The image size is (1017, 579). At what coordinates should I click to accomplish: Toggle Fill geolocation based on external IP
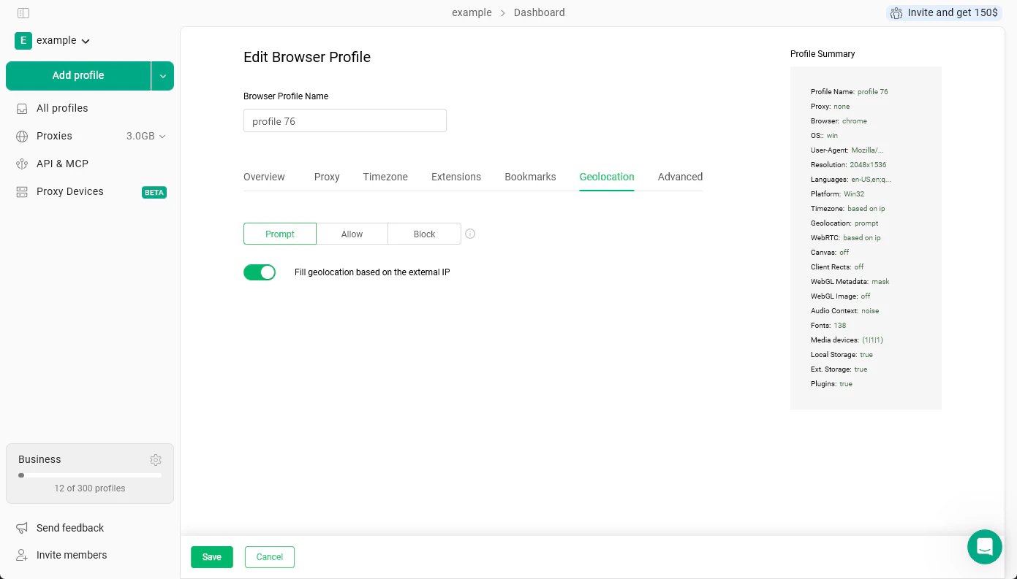260,272
